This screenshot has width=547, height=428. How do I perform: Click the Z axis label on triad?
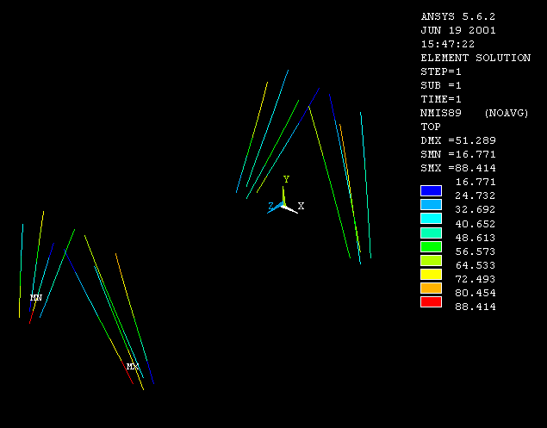pos(270,207)
